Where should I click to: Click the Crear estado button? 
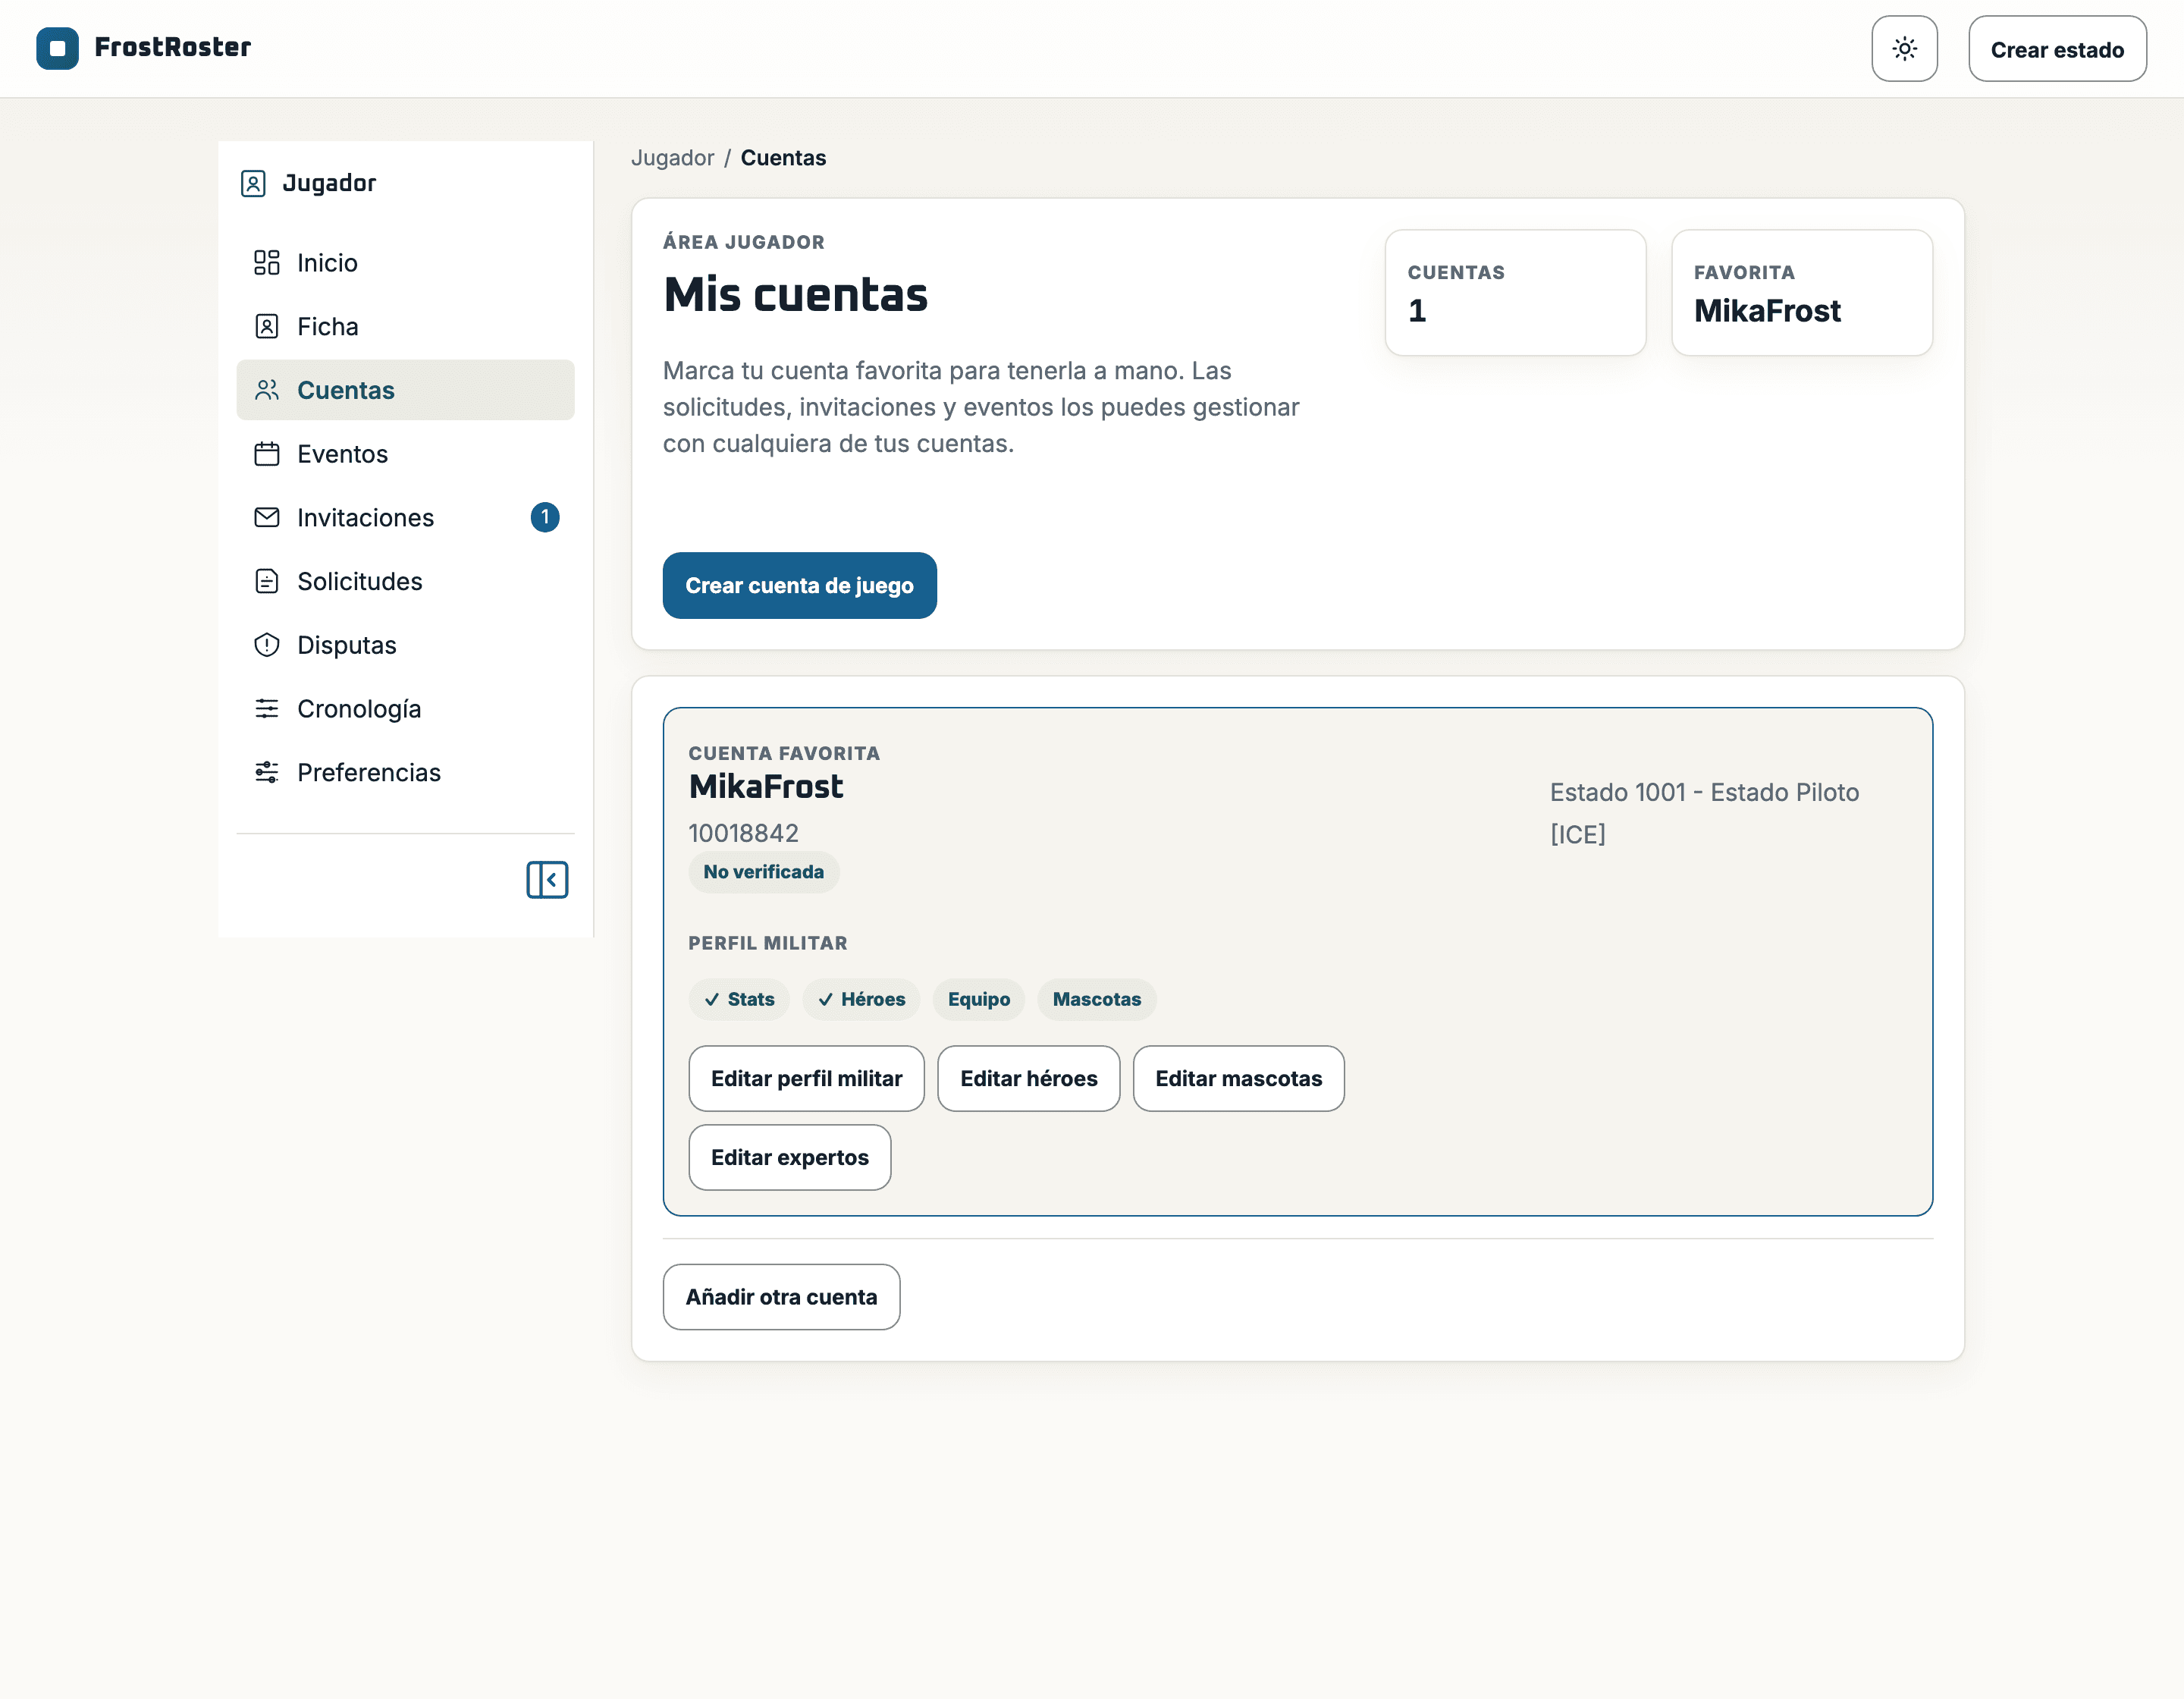coord(2057,49)
